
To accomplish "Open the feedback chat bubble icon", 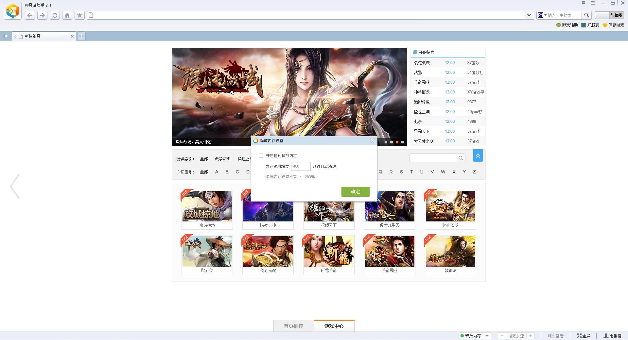I will pyautogui.click(x=583, y=3).
